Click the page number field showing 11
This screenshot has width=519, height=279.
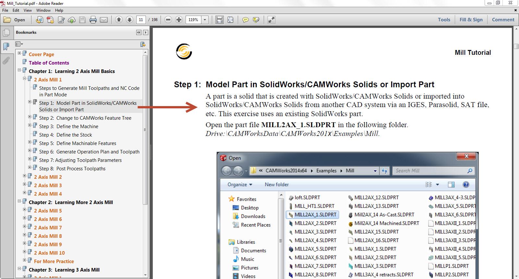(x=141, y=20)
